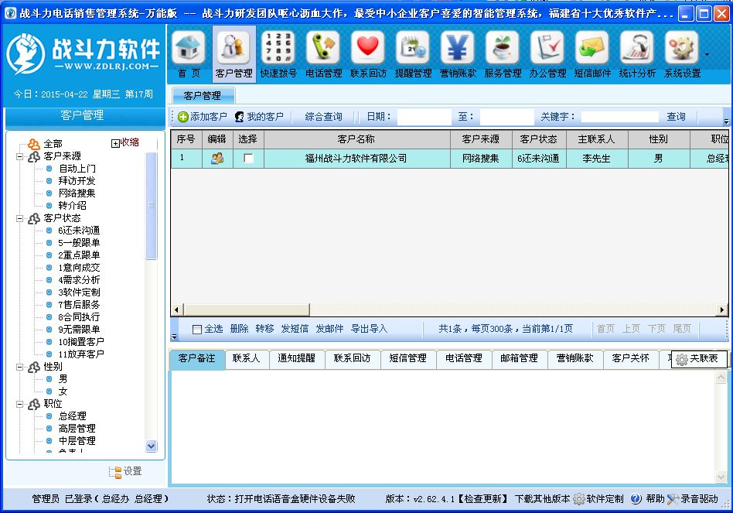Click the 录音驱动 tools icon
733x513 pixels.
673,499
